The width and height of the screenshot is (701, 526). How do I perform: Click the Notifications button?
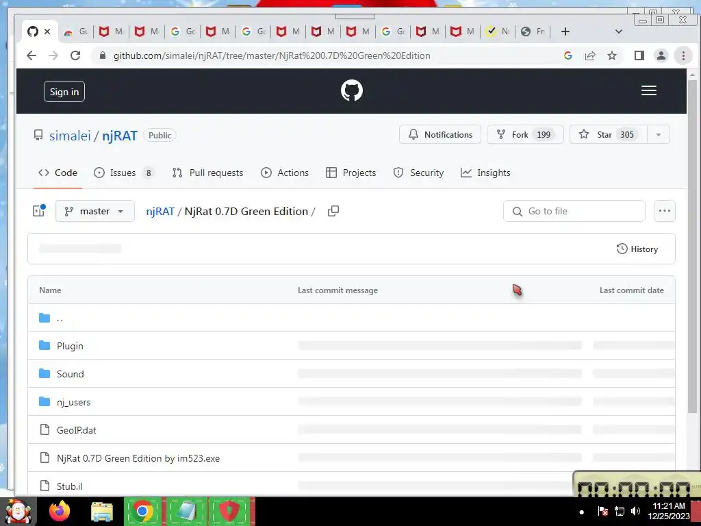click(440, 135)
